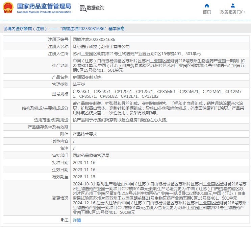Click the 附件 row label
The width and height of the screenshot is (251, 227).
[x=64, y=134]
